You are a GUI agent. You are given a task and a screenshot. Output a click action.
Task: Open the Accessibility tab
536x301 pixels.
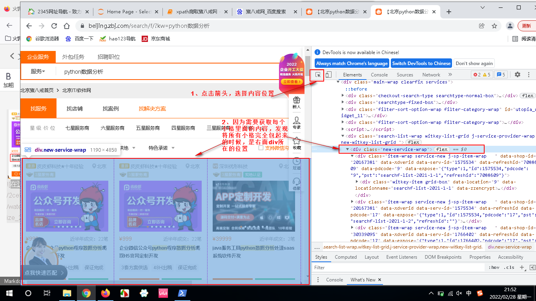click(x=510, y=257)
